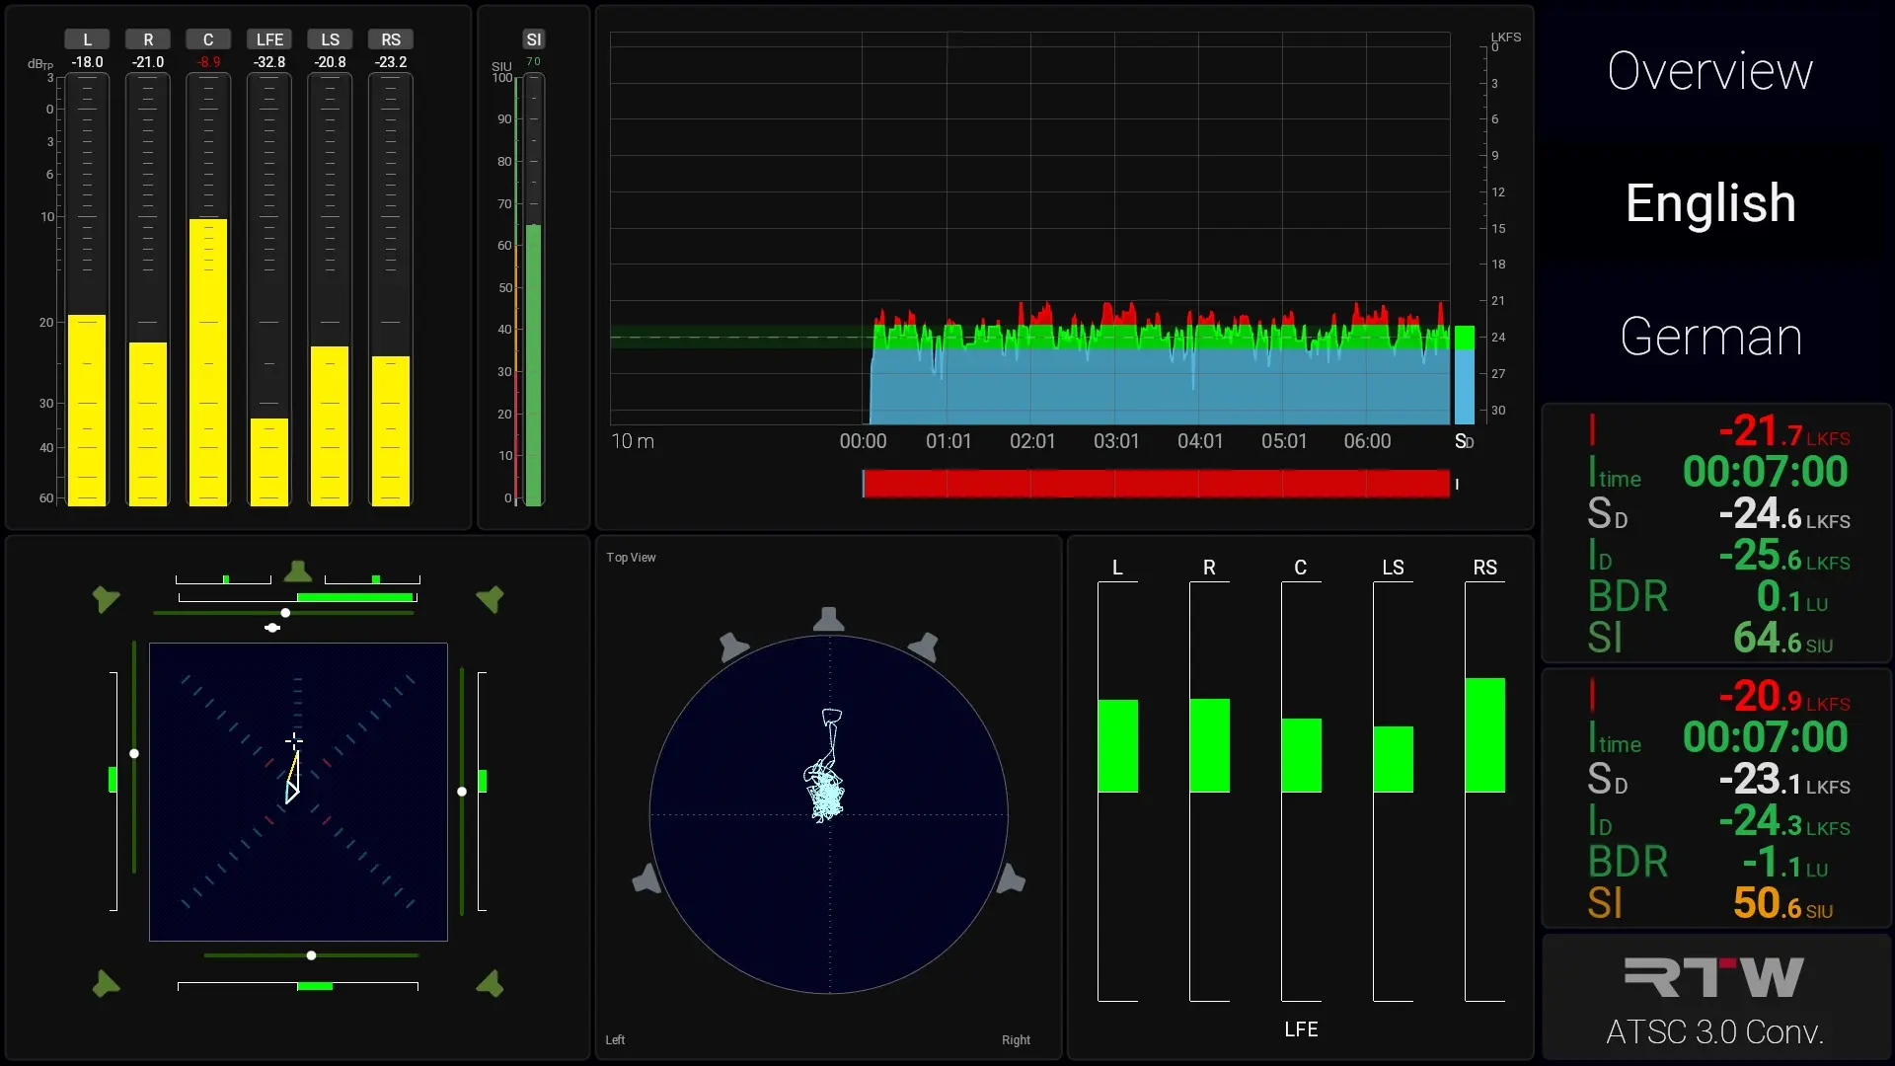The width and height of the screenshot is (1895, 1066).
Task: Click the SI meter label
Action: (x=534, y=39)
